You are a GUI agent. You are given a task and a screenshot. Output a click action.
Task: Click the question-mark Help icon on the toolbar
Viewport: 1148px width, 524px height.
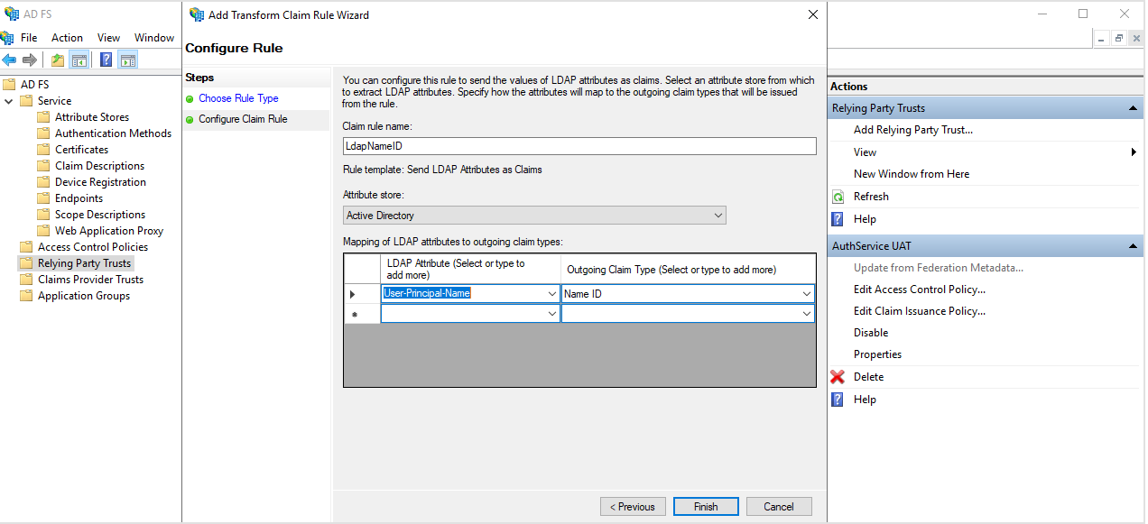105,60
